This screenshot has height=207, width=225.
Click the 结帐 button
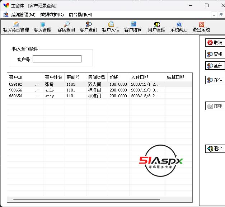point(215,106)
